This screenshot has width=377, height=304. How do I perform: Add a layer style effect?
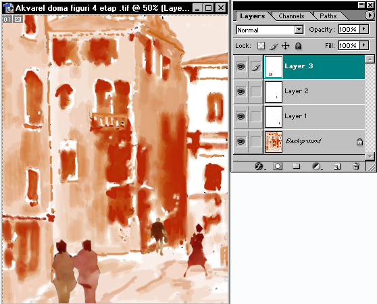[x=259, y=166]
